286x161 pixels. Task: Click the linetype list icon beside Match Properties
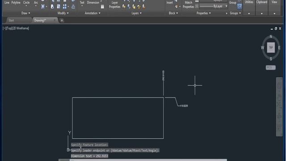point(197,7)
